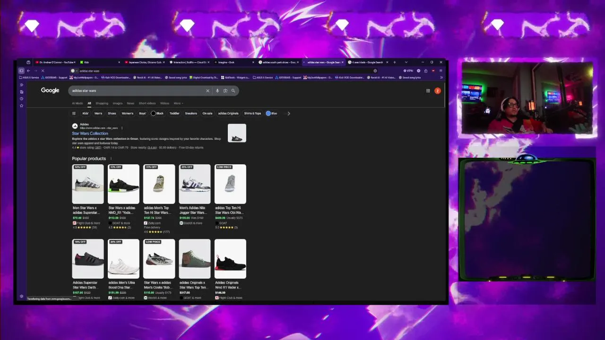Filter by Black color swatch chip
The width and height of the screenshot is (605, 340).
point(157,113)
